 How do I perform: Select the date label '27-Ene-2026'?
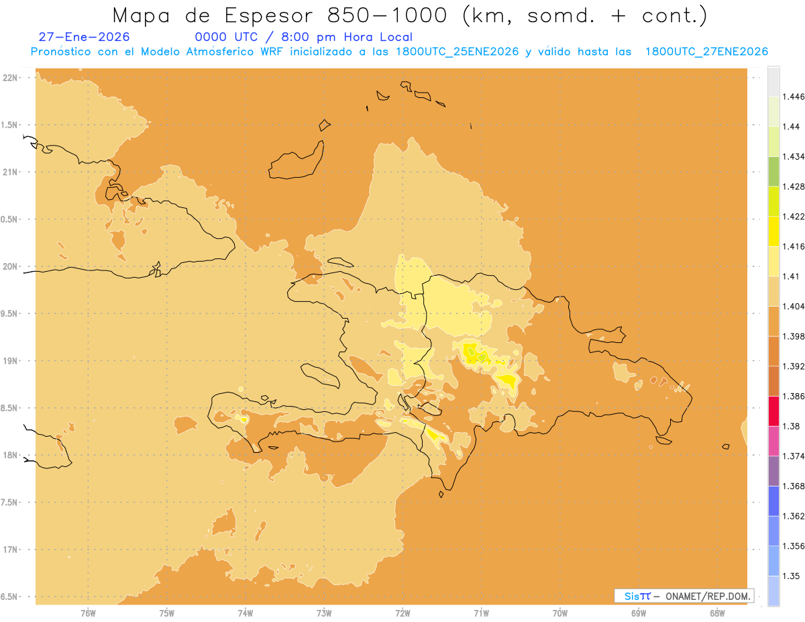tap(85, 37)
